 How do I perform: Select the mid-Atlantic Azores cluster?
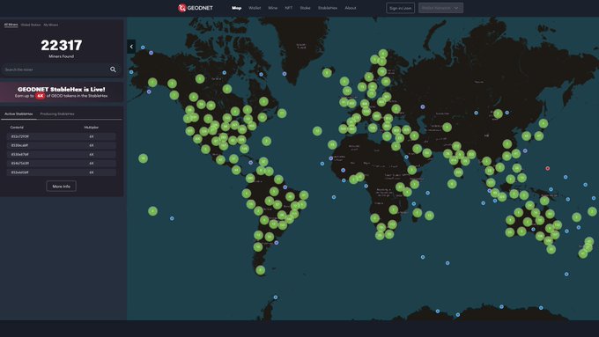pyautogui.click(x=317, y=131)
